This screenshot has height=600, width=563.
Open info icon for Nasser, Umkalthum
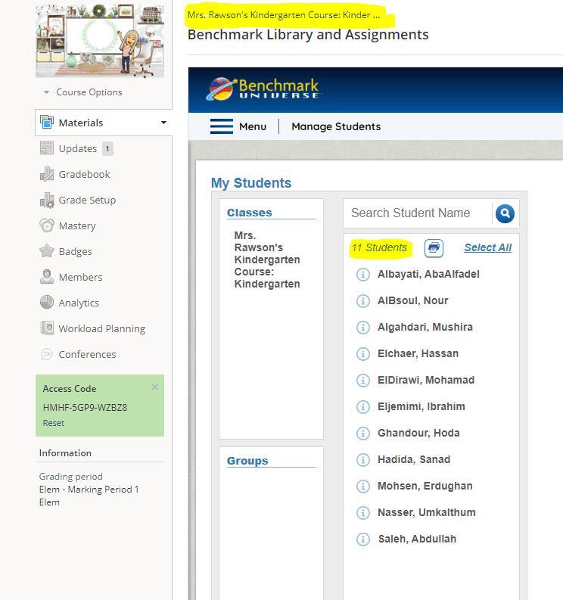click(x=362, y=512)
